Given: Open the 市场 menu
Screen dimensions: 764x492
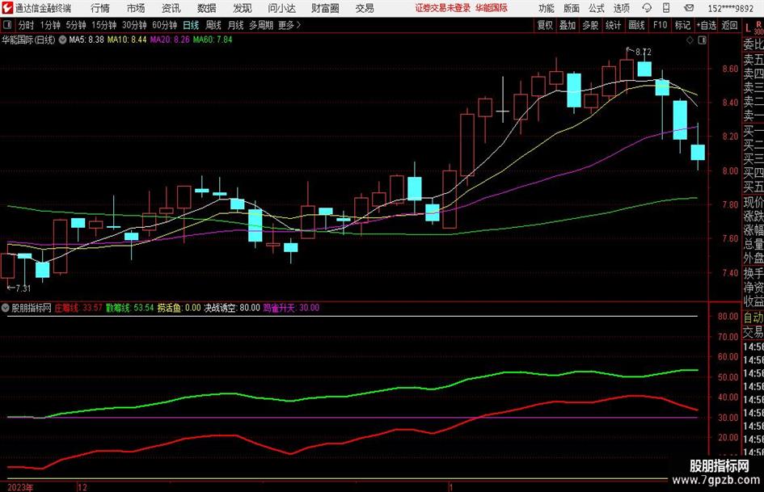Looking at the screenshot, I should coord(136,8).
